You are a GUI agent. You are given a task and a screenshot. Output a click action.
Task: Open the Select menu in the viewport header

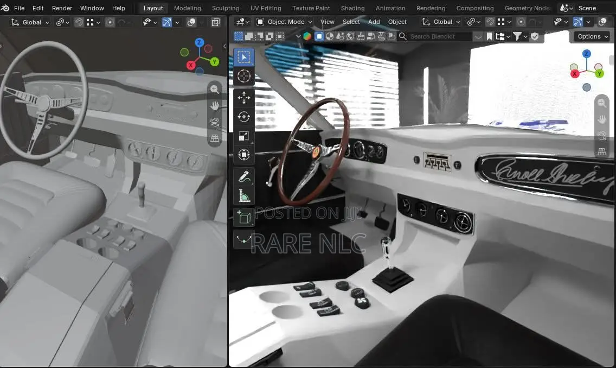click(x=351, y=22)
